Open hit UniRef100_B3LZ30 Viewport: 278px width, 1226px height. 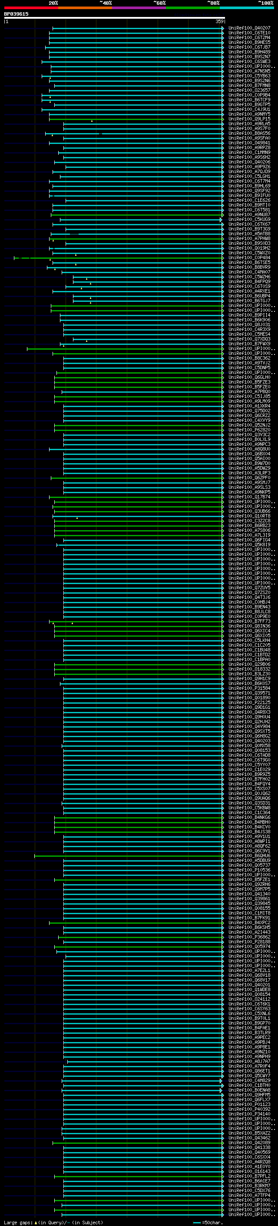[249, 674]
